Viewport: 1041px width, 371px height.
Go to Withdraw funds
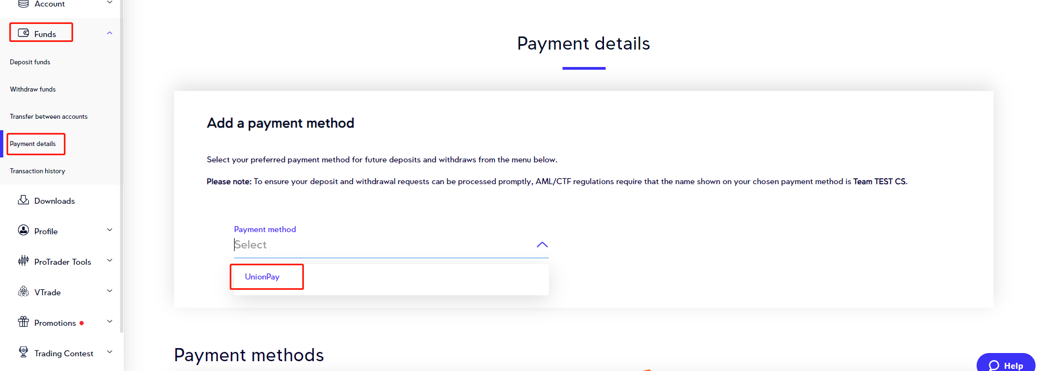33,89
